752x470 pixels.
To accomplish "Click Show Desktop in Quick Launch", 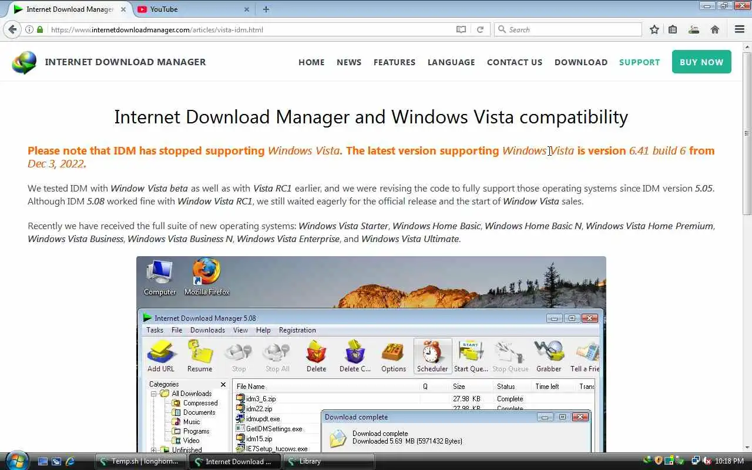I will (x=43, y=461).
